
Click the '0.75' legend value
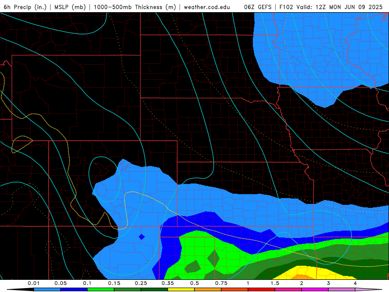(x=221, y=283)
